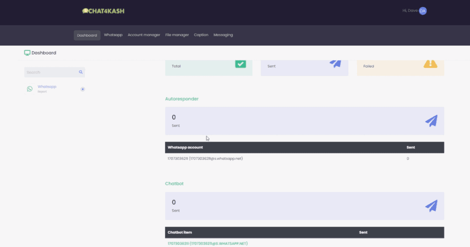The height and width of the screenshot is (247, 470).
Task: Open the Messaging menu
Action: (x=223, y=35)
